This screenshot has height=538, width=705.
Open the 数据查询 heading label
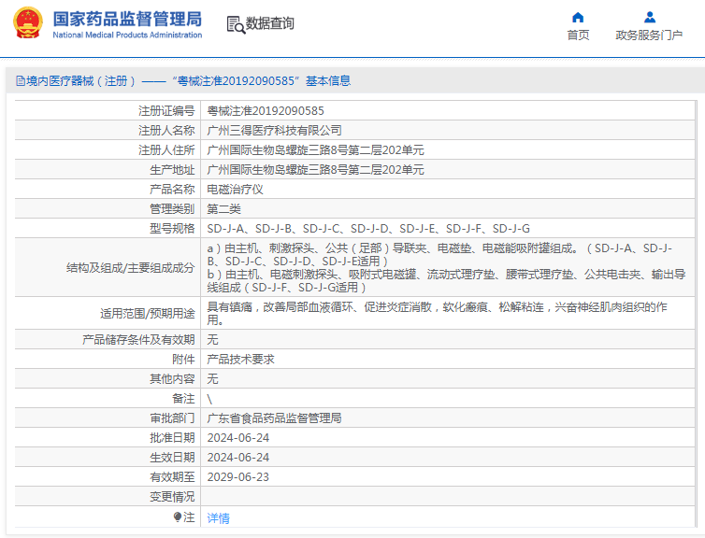[x=270, y=24]
